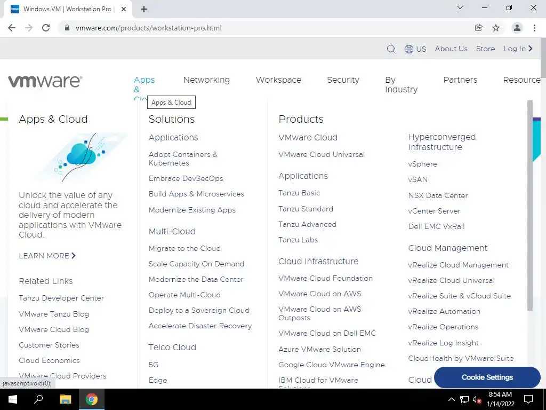The height and width of the screenshot is (410, 546).
Task: Open Adopt Containers & Kubernetes link
Action: tap(183, 159)
